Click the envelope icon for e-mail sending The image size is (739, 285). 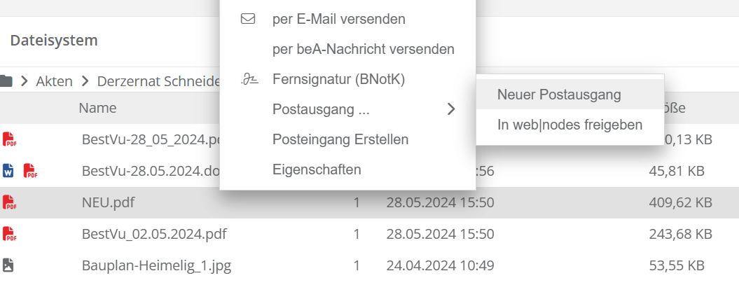(247, 19)
